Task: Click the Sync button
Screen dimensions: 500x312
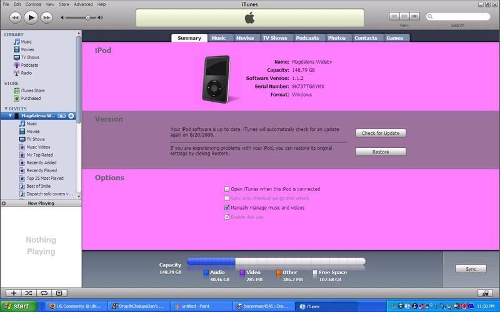Action: pyautogui.click(x=471, y=269)
